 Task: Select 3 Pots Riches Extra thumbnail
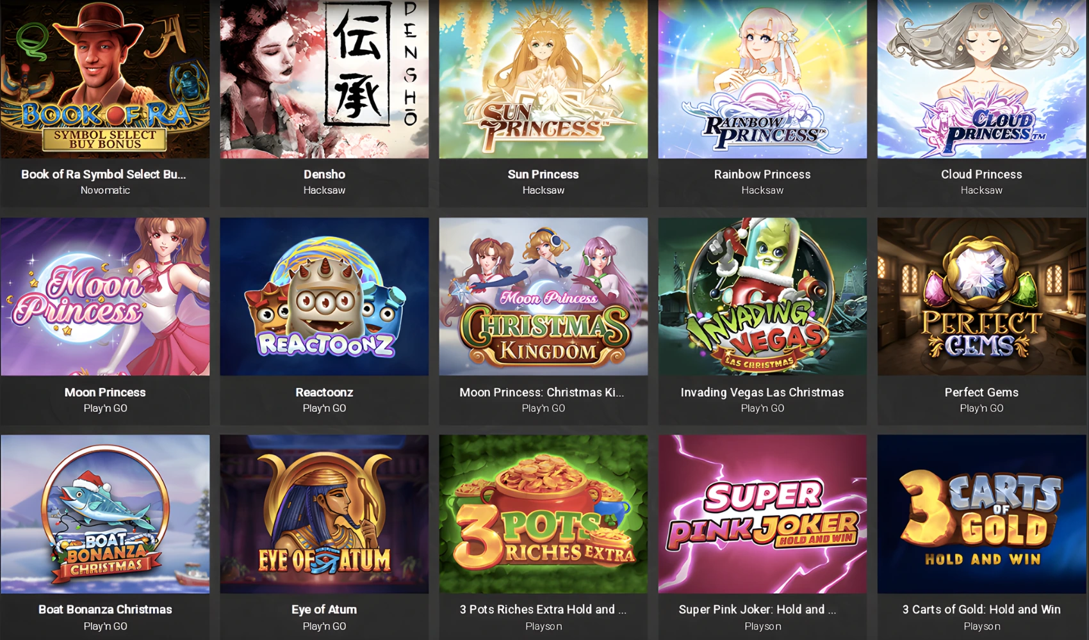click(x=543, y=514)
